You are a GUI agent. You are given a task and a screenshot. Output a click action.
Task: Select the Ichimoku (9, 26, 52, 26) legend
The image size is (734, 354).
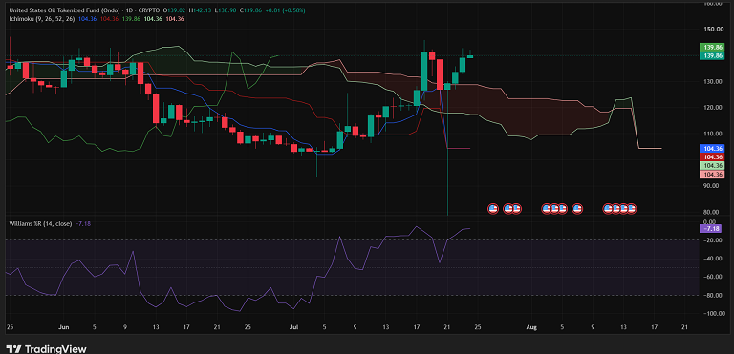[42, 19]
